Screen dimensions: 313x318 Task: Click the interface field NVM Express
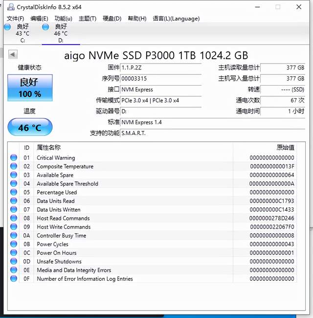(x=161, y=90)
